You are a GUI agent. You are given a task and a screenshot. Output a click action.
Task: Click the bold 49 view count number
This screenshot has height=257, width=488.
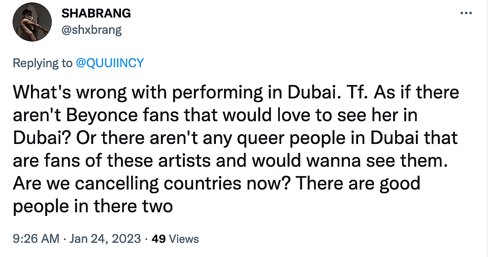point(158,239)
